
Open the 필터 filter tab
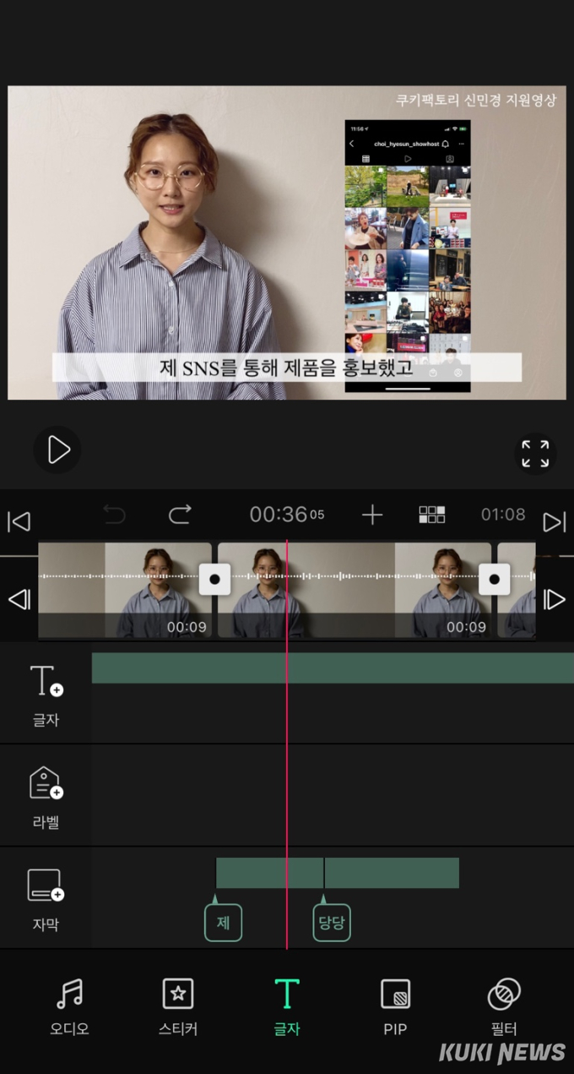[504, 1007]
